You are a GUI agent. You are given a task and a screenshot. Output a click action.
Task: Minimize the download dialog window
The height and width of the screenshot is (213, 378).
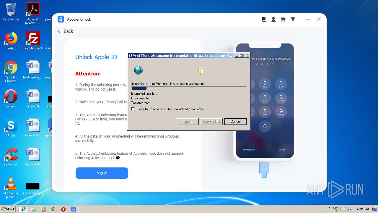[x=237, y=56]
